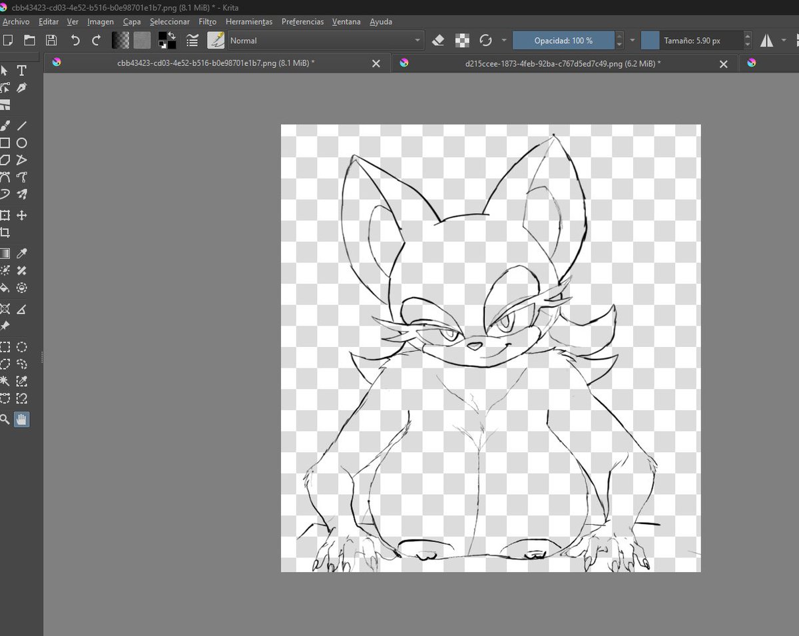
Task: Toggle eraser mode
Action: 437,40
